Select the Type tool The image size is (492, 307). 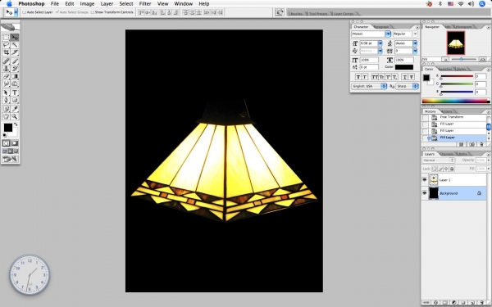point(15,93)
